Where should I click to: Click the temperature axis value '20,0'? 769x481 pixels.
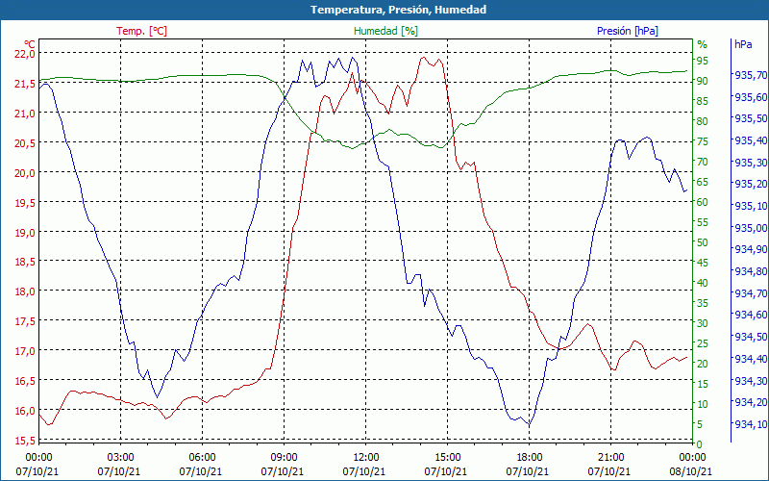click(x=26, y=173)
